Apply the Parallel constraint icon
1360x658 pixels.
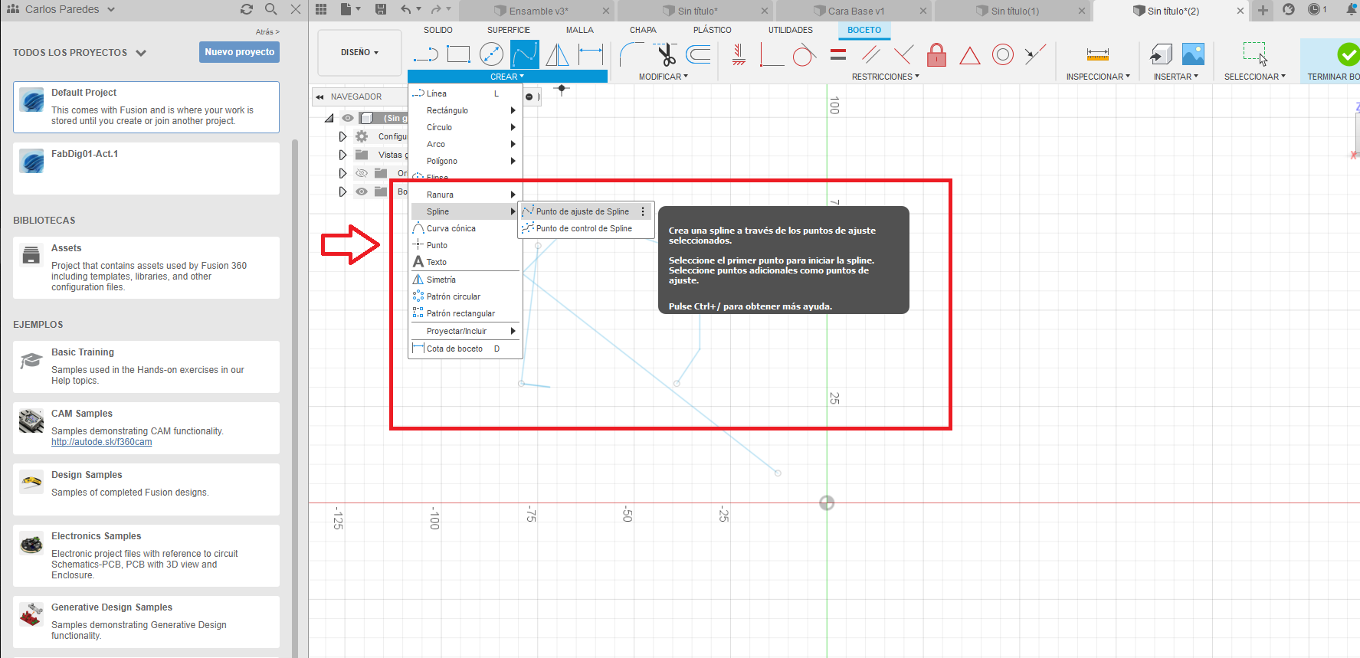870,54
